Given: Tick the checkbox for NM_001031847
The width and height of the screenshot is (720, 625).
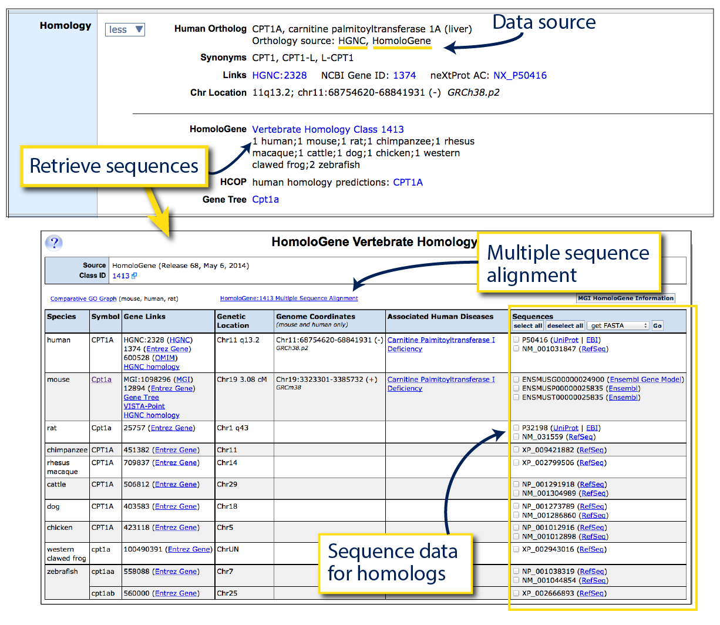Looking at the screenshot, I should (x=516, y=348).
